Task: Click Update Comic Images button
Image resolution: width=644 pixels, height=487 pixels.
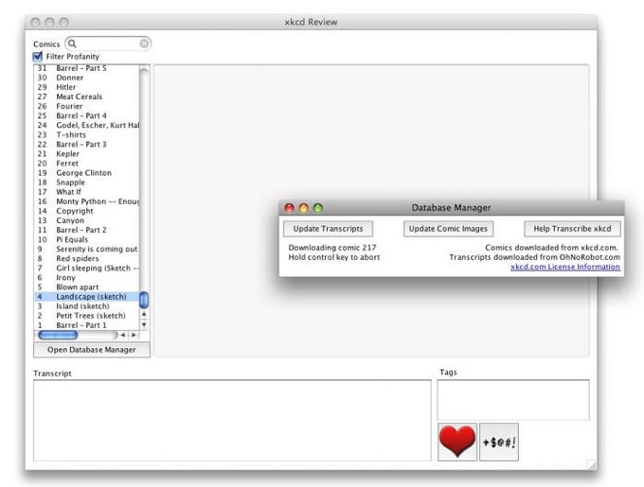Action: pyautogui.click(x=448, y=229)
